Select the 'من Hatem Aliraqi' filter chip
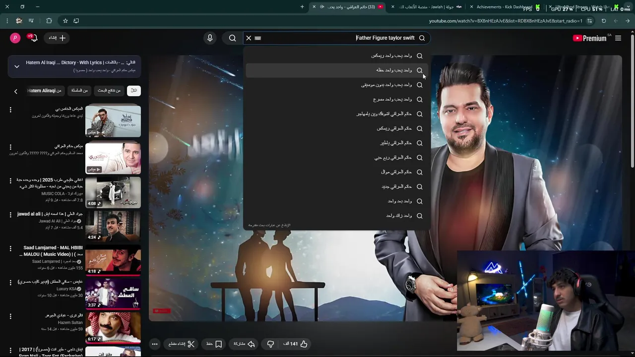The width and height of the screenshot is (635, 357). click(45, 91)
